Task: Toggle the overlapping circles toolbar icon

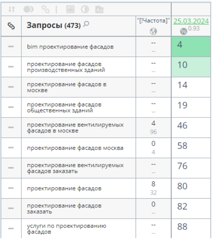Action: (28, 9)
